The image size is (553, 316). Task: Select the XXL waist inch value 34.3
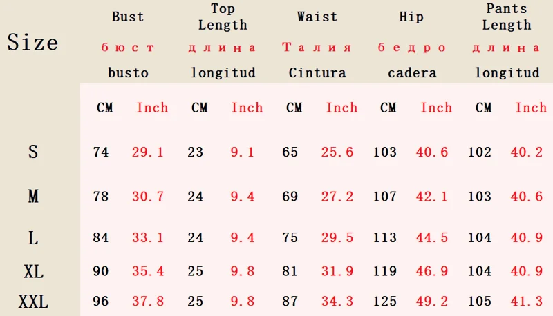337,302
